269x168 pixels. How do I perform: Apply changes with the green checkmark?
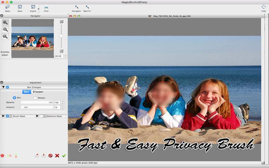pos(64,156)
